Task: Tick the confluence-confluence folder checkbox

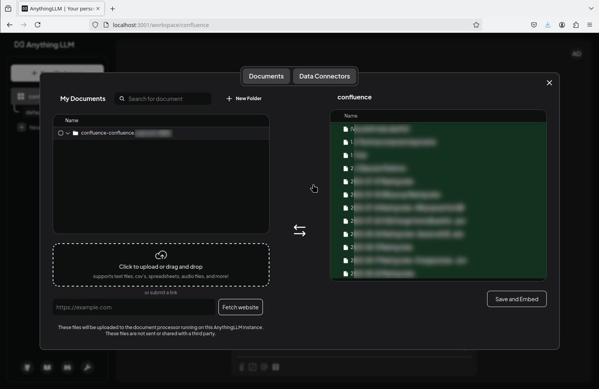Action: click(61, 133)
